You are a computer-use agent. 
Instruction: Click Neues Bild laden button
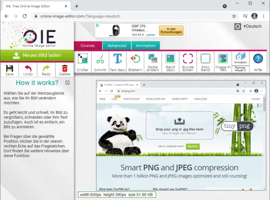pos(37,55)
